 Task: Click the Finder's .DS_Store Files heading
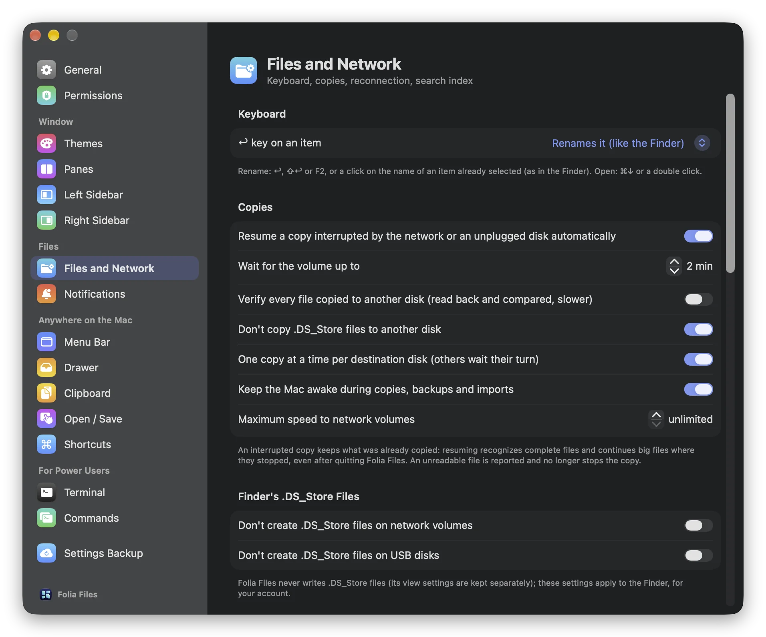tap(298, 497)
